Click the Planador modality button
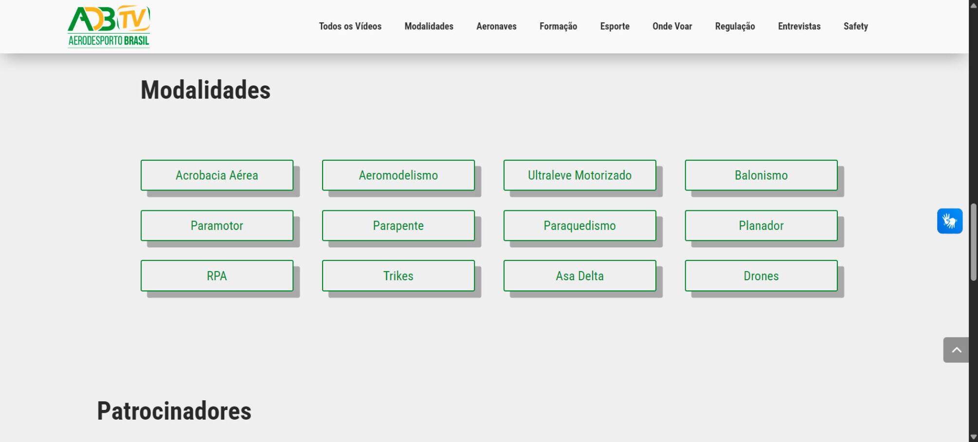Image resolution: width=978 pixels, height=442 pixels. point(761,226)
